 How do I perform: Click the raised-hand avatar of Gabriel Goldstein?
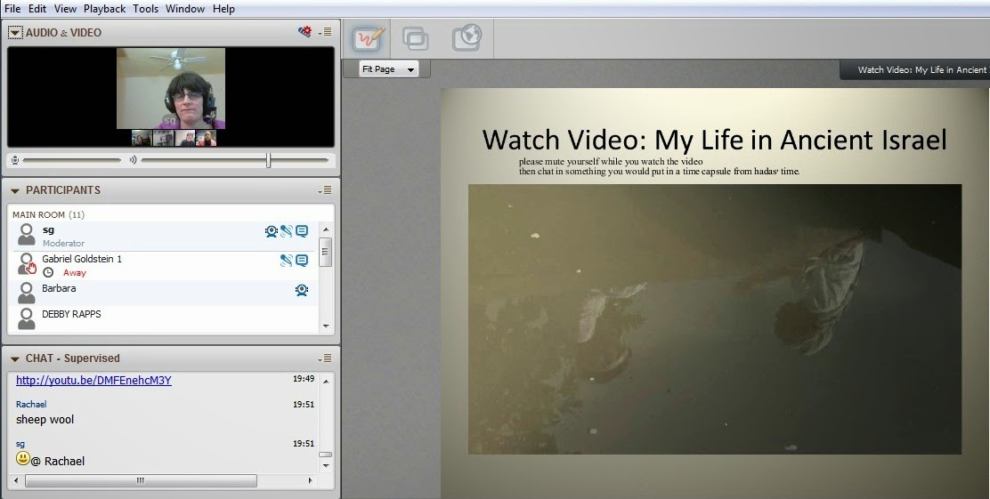[27, 263]
